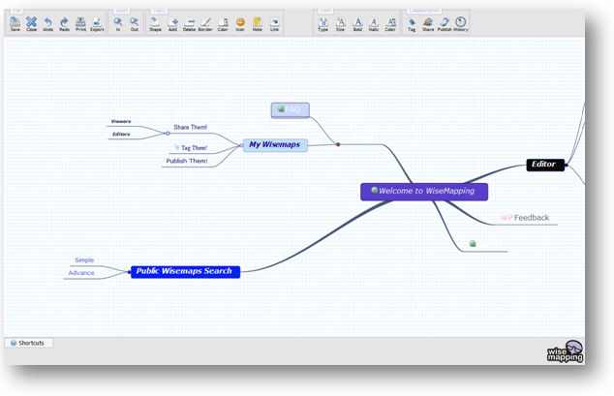Share the map with collaborators

tap(428, 24)
